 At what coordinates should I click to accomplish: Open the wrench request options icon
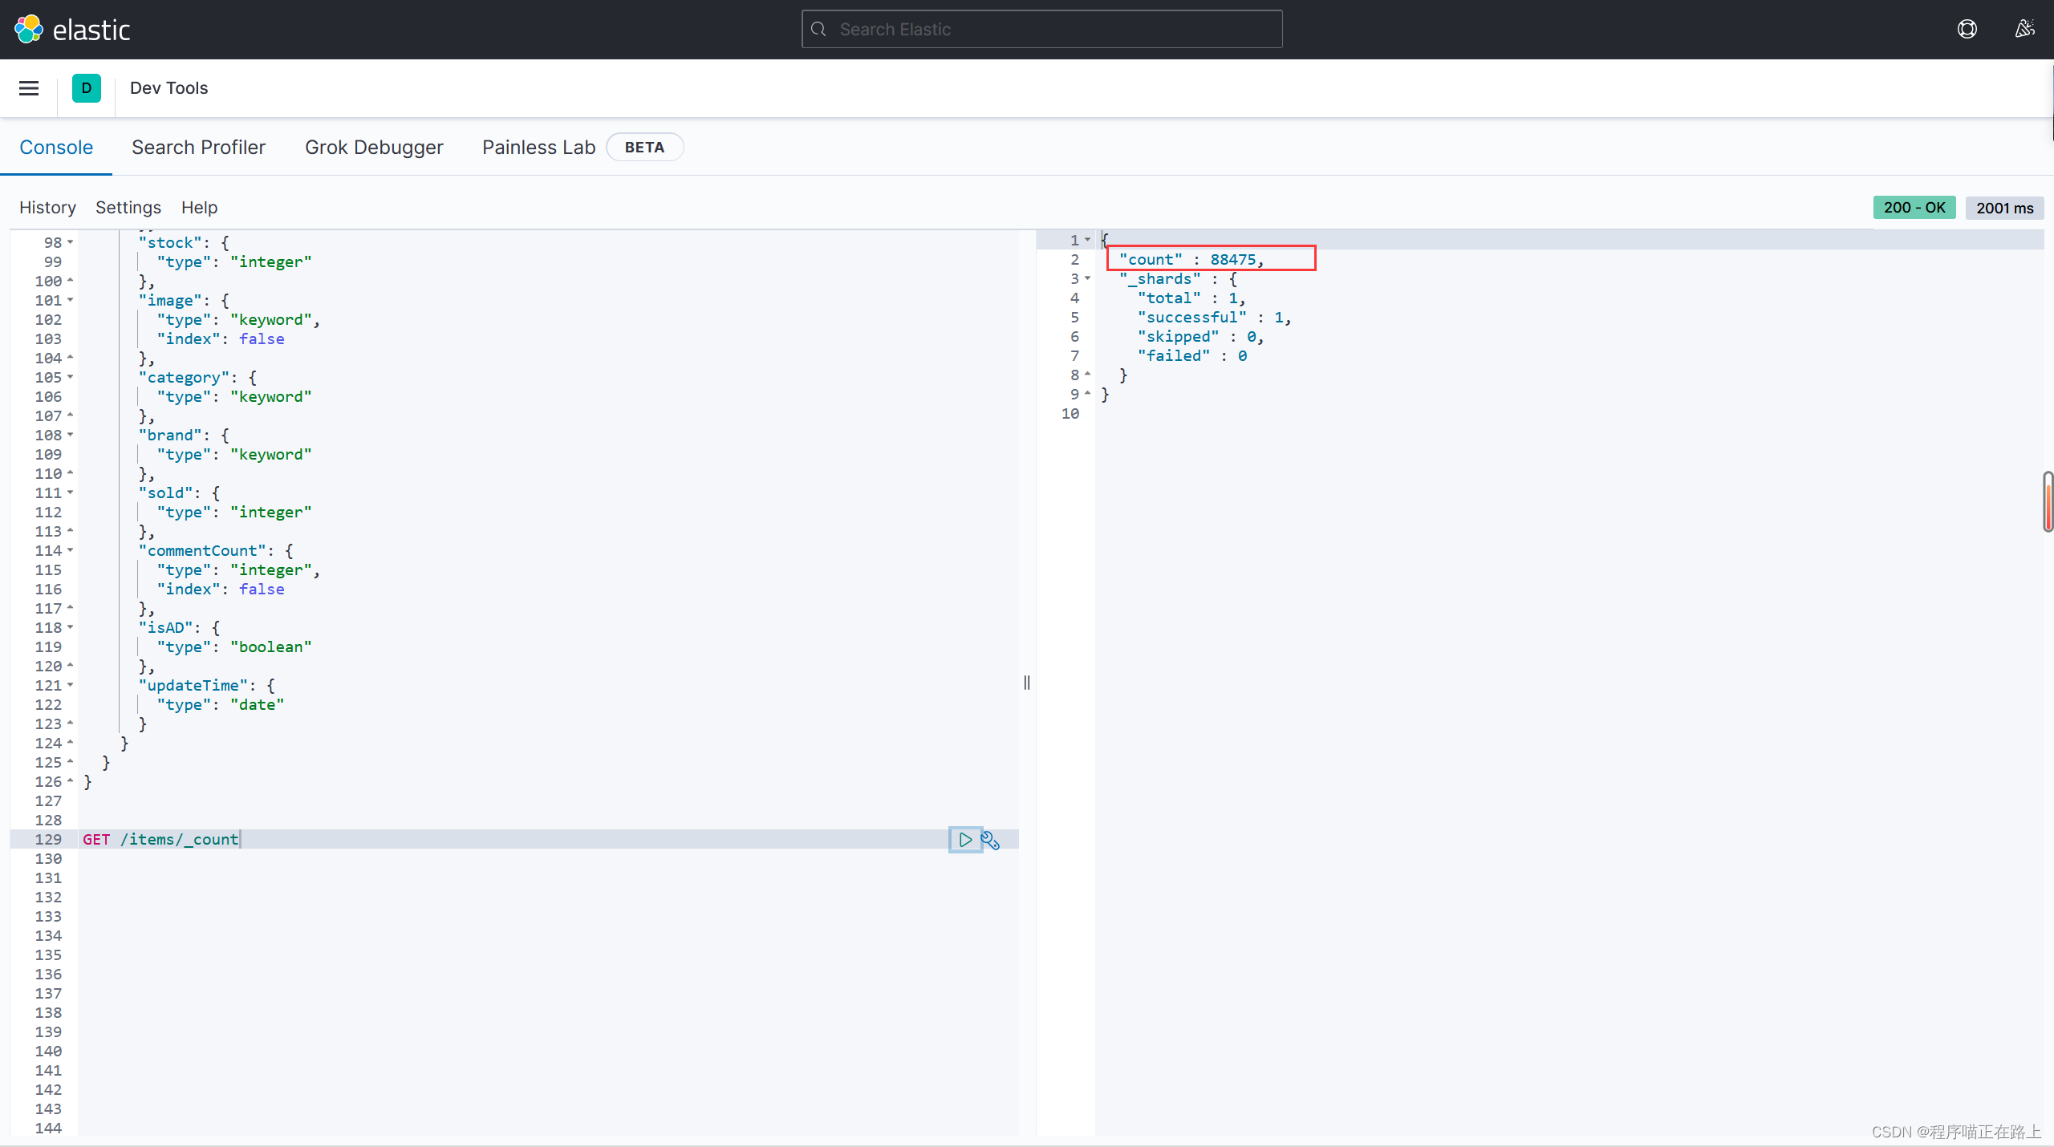991,840
